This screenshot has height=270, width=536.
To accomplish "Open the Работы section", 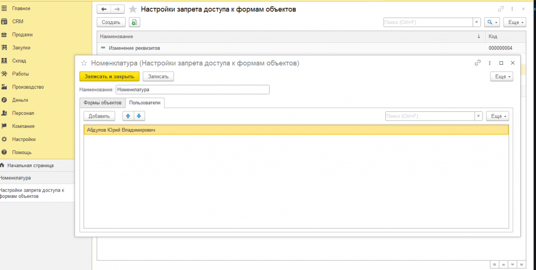I will pos(20,74).
